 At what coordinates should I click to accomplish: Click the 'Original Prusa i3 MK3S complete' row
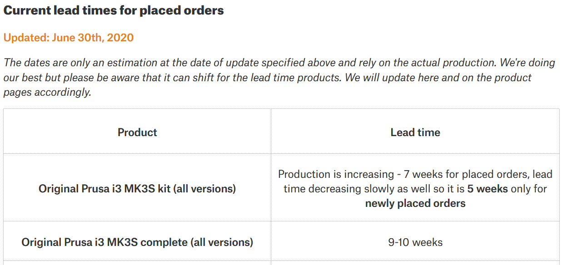(281, 242)
